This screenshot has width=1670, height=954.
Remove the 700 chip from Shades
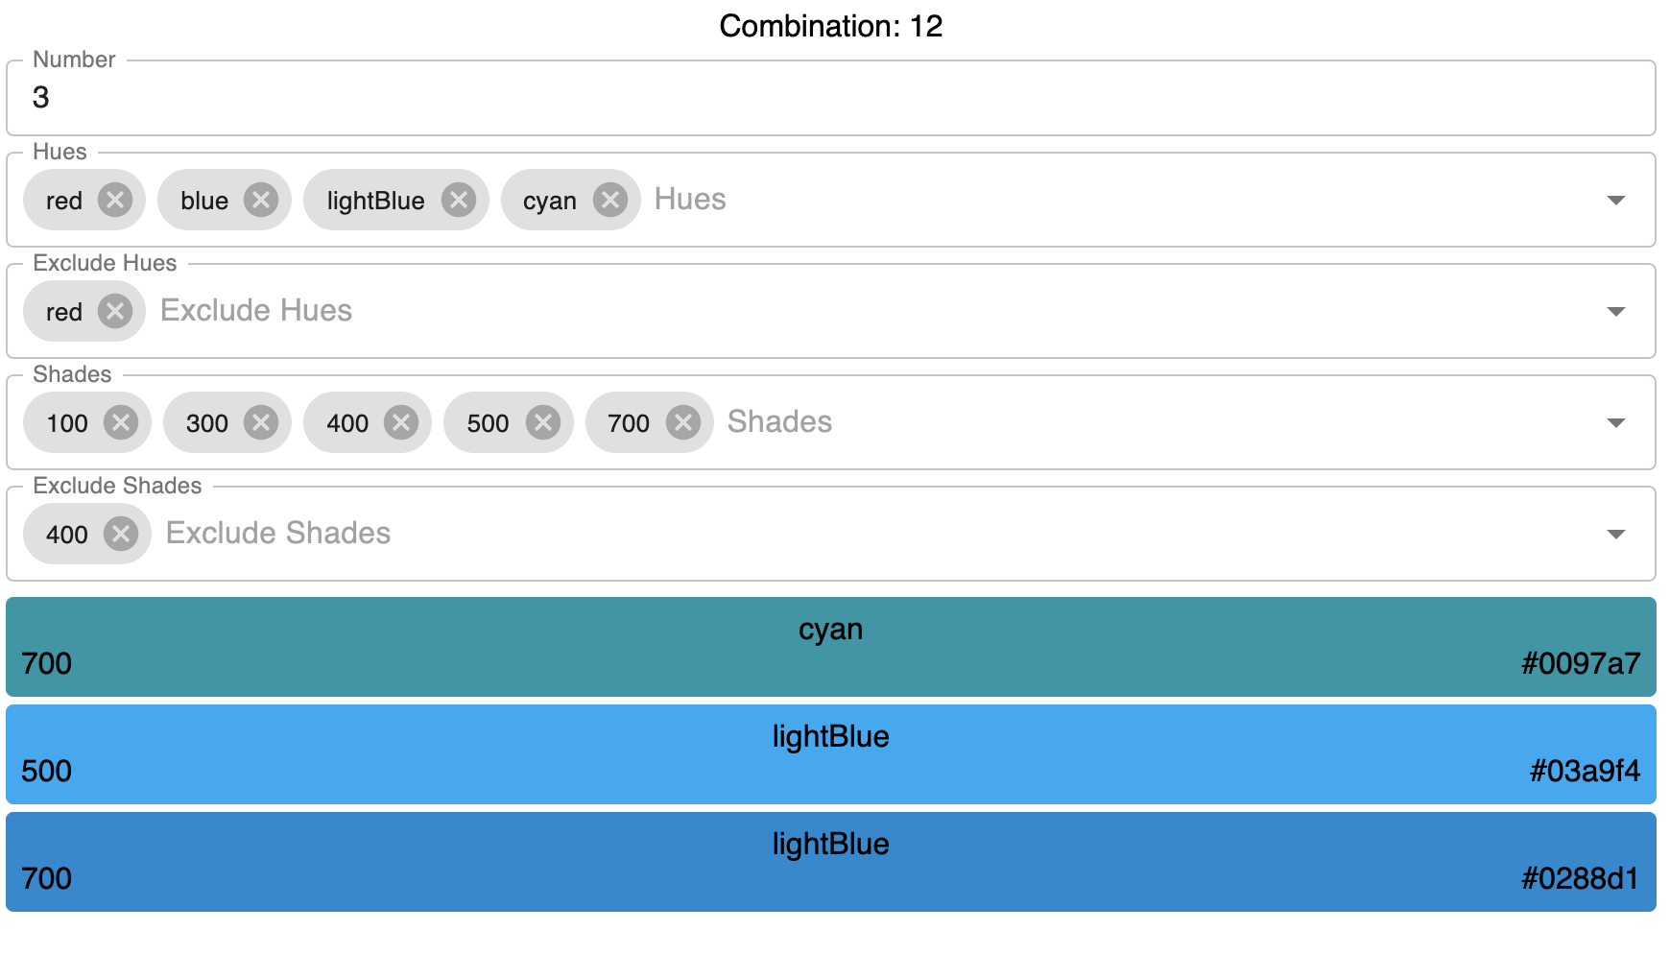(681, 422)
